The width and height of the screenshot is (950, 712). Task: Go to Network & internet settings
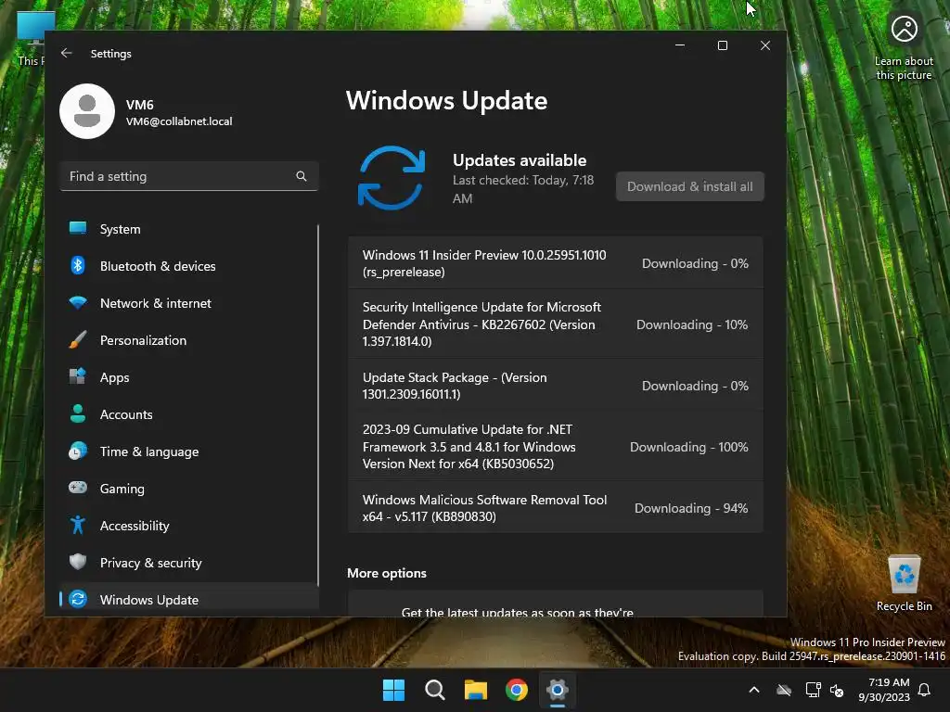(x=188, y=303)
